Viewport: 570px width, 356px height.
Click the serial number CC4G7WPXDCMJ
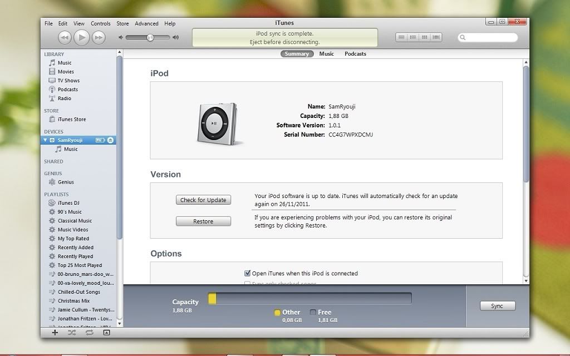(351, 135)
